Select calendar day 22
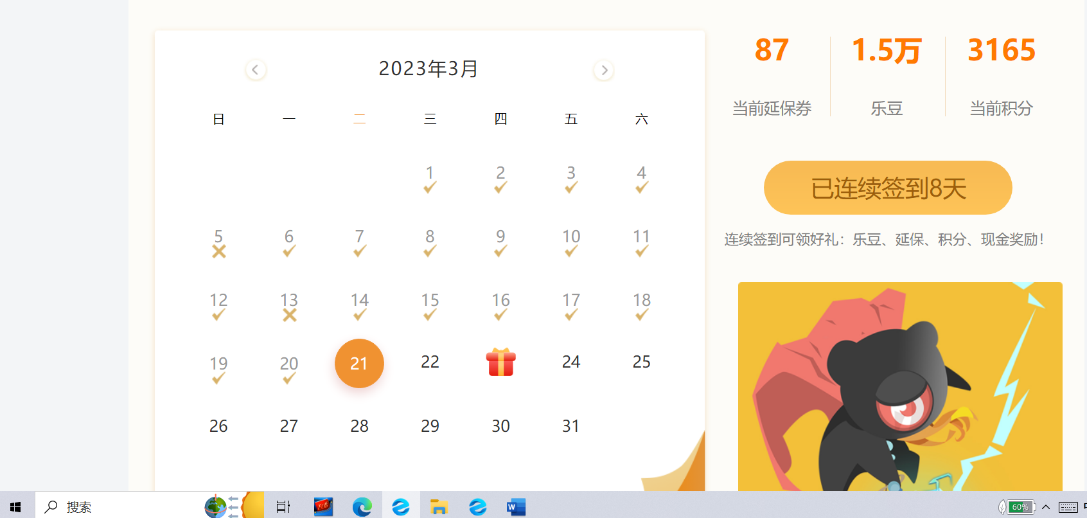The image size is (1087, 518). [430, 362]
